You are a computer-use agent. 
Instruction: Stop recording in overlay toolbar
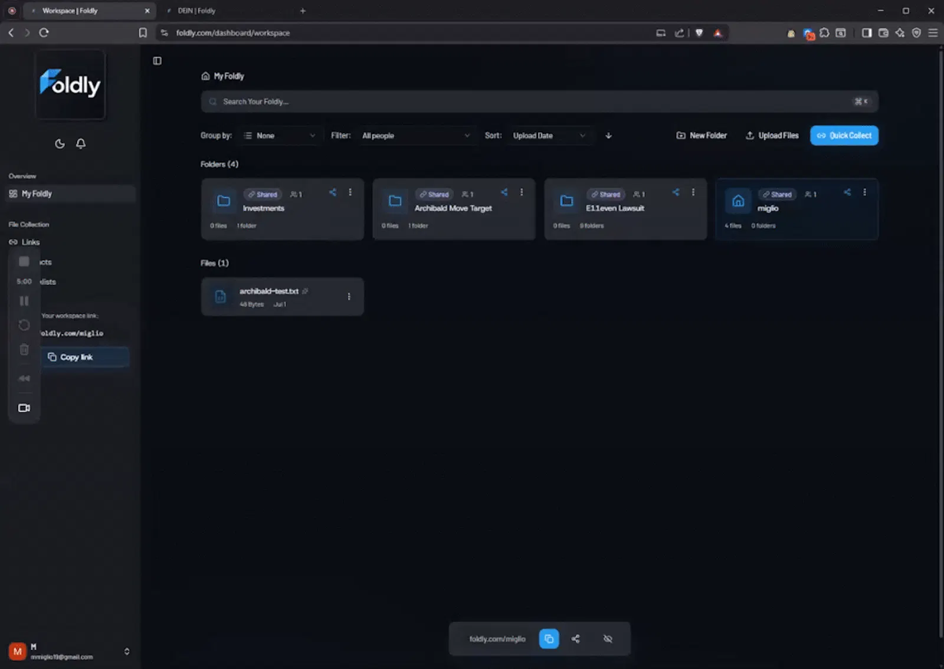(24, 261)
